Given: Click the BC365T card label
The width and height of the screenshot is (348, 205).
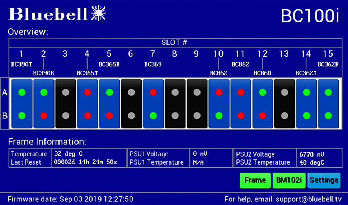Looking at the screenshot, I should (x=87, y=73).
